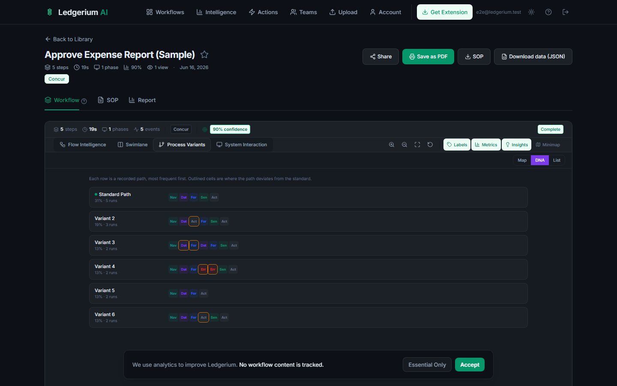Toggle the Minimap
The height and width of the screenshot is (386, 617).
tap(548, 145)
